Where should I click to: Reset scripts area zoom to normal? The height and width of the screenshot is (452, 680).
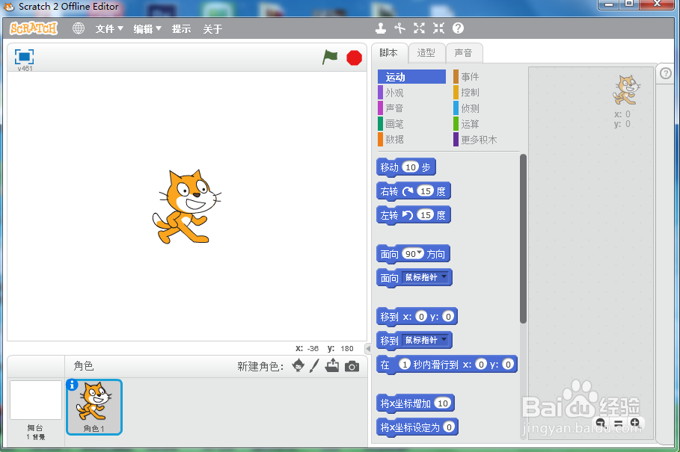click(x=619, y=423)
